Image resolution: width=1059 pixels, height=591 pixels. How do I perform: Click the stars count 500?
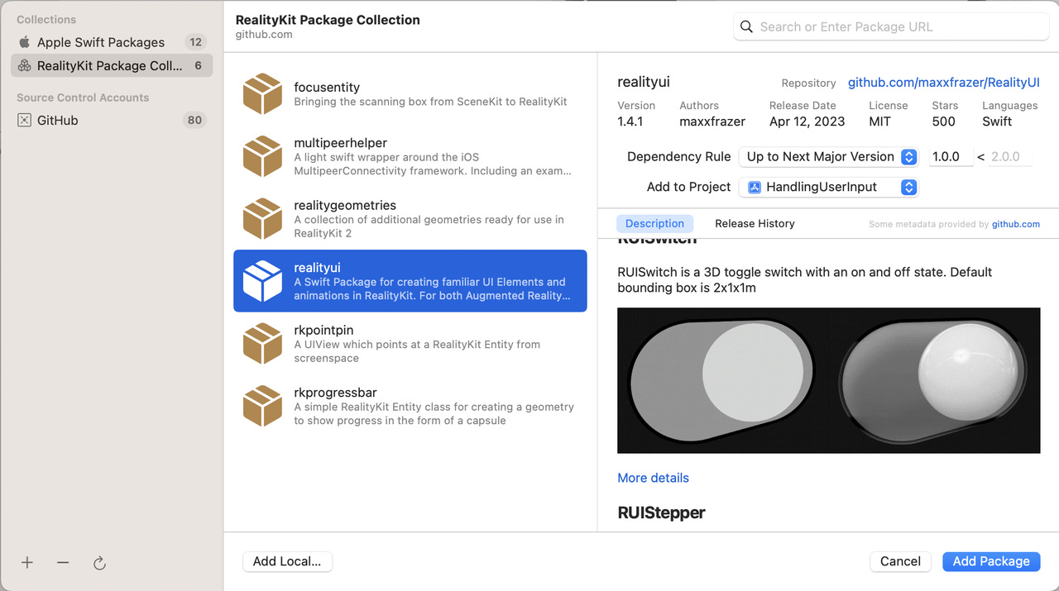pyautogui.click(x=943, y=122)
